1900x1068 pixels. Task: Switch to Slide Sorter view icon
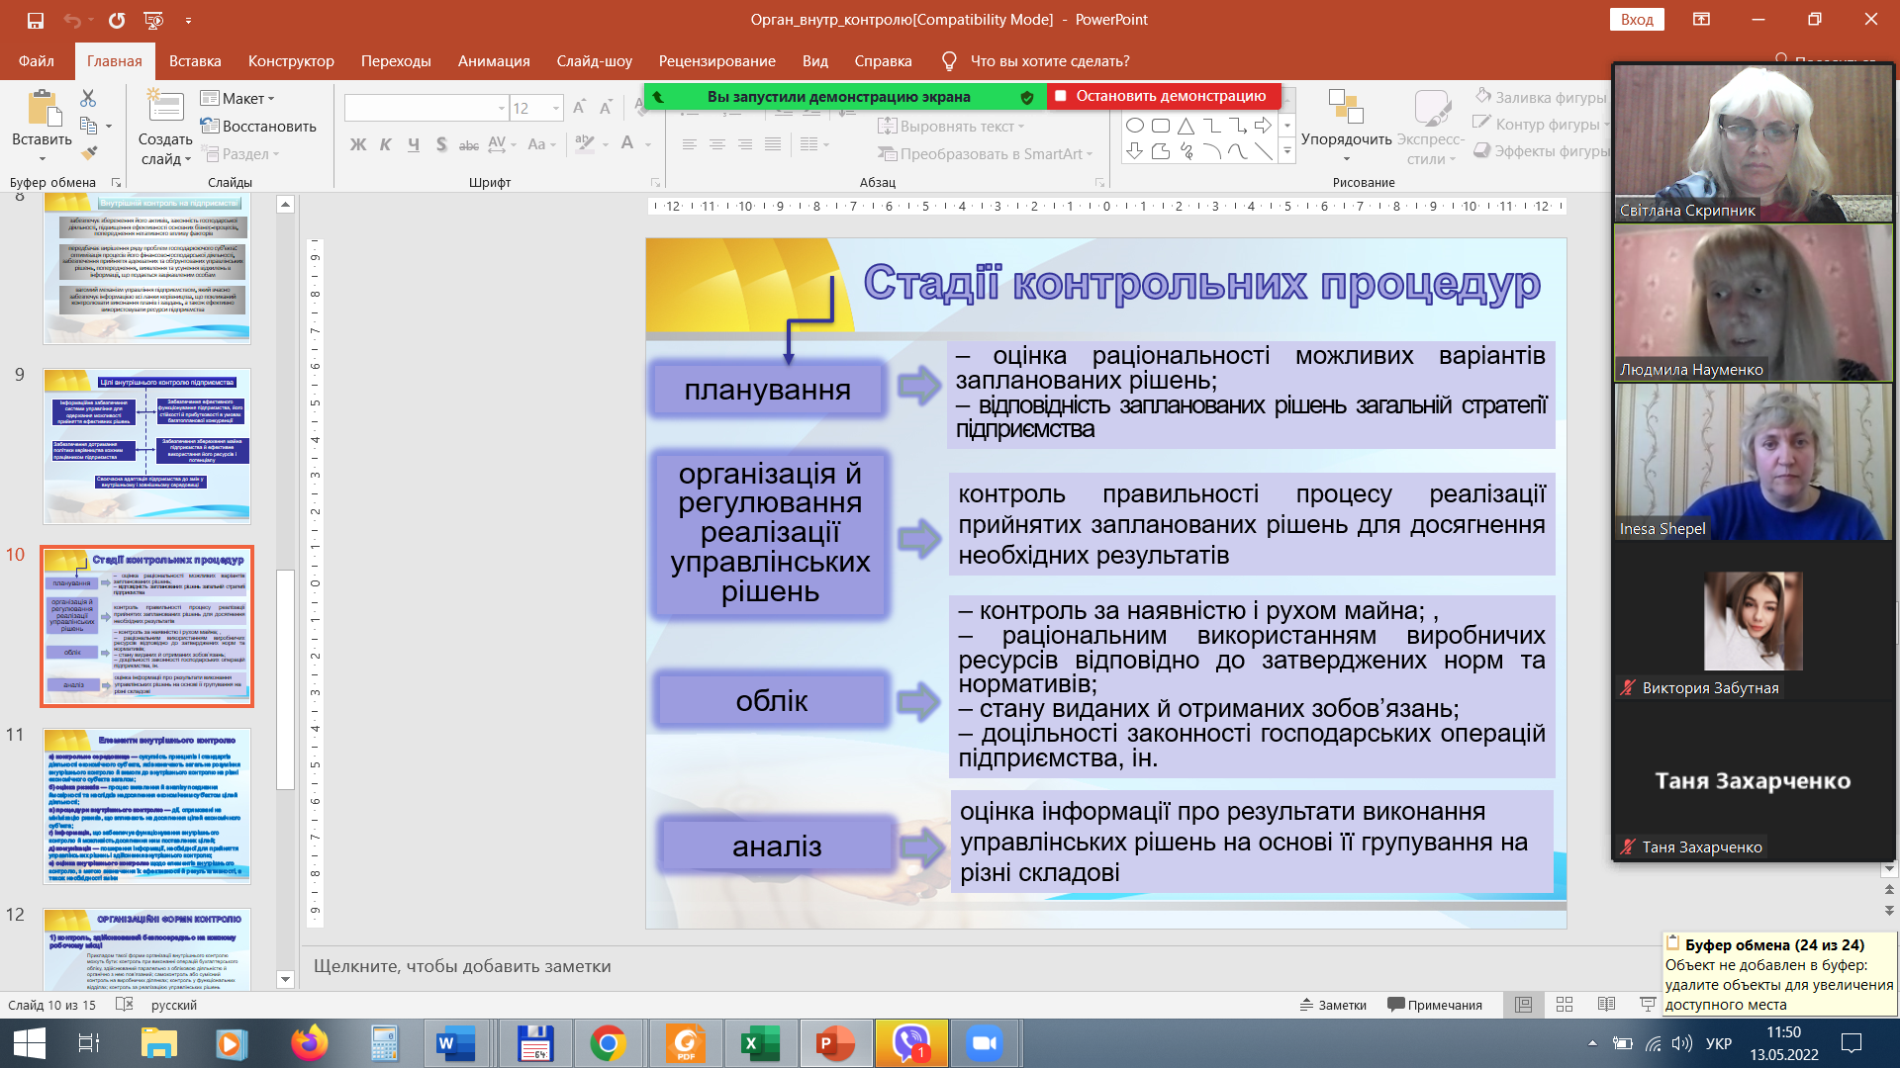click(1565, 1005)
